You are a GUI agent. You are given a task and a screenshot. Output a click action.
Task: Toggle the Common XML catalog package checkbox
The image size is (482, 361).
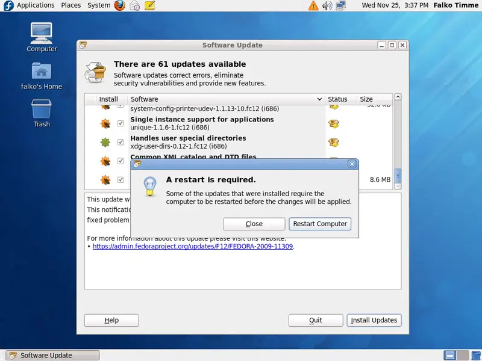[120, 161]
